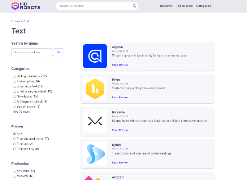Screen dimensions: 247x180
Task: Click Algolia description about ecommerce search
Action: (x=149, y=55)
